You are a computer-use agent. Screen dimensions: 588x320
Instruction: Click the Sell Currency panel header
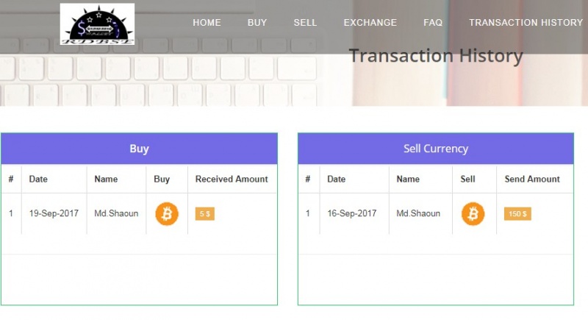435,149
